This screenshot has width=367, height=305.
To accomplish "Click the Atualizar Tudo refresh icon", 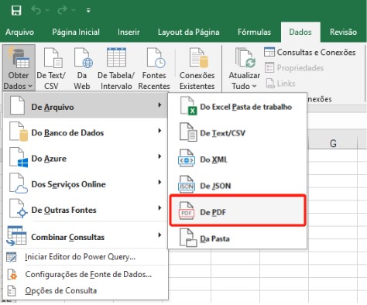I will point(245,58).
